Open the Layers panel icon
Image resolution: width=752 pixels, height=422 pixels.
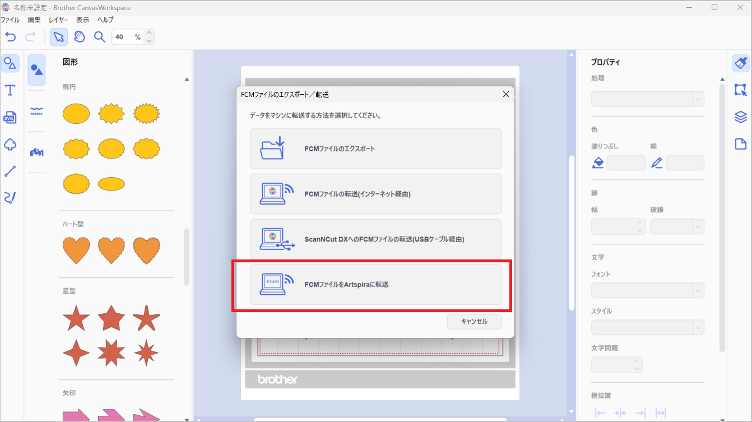coord(741,117)
